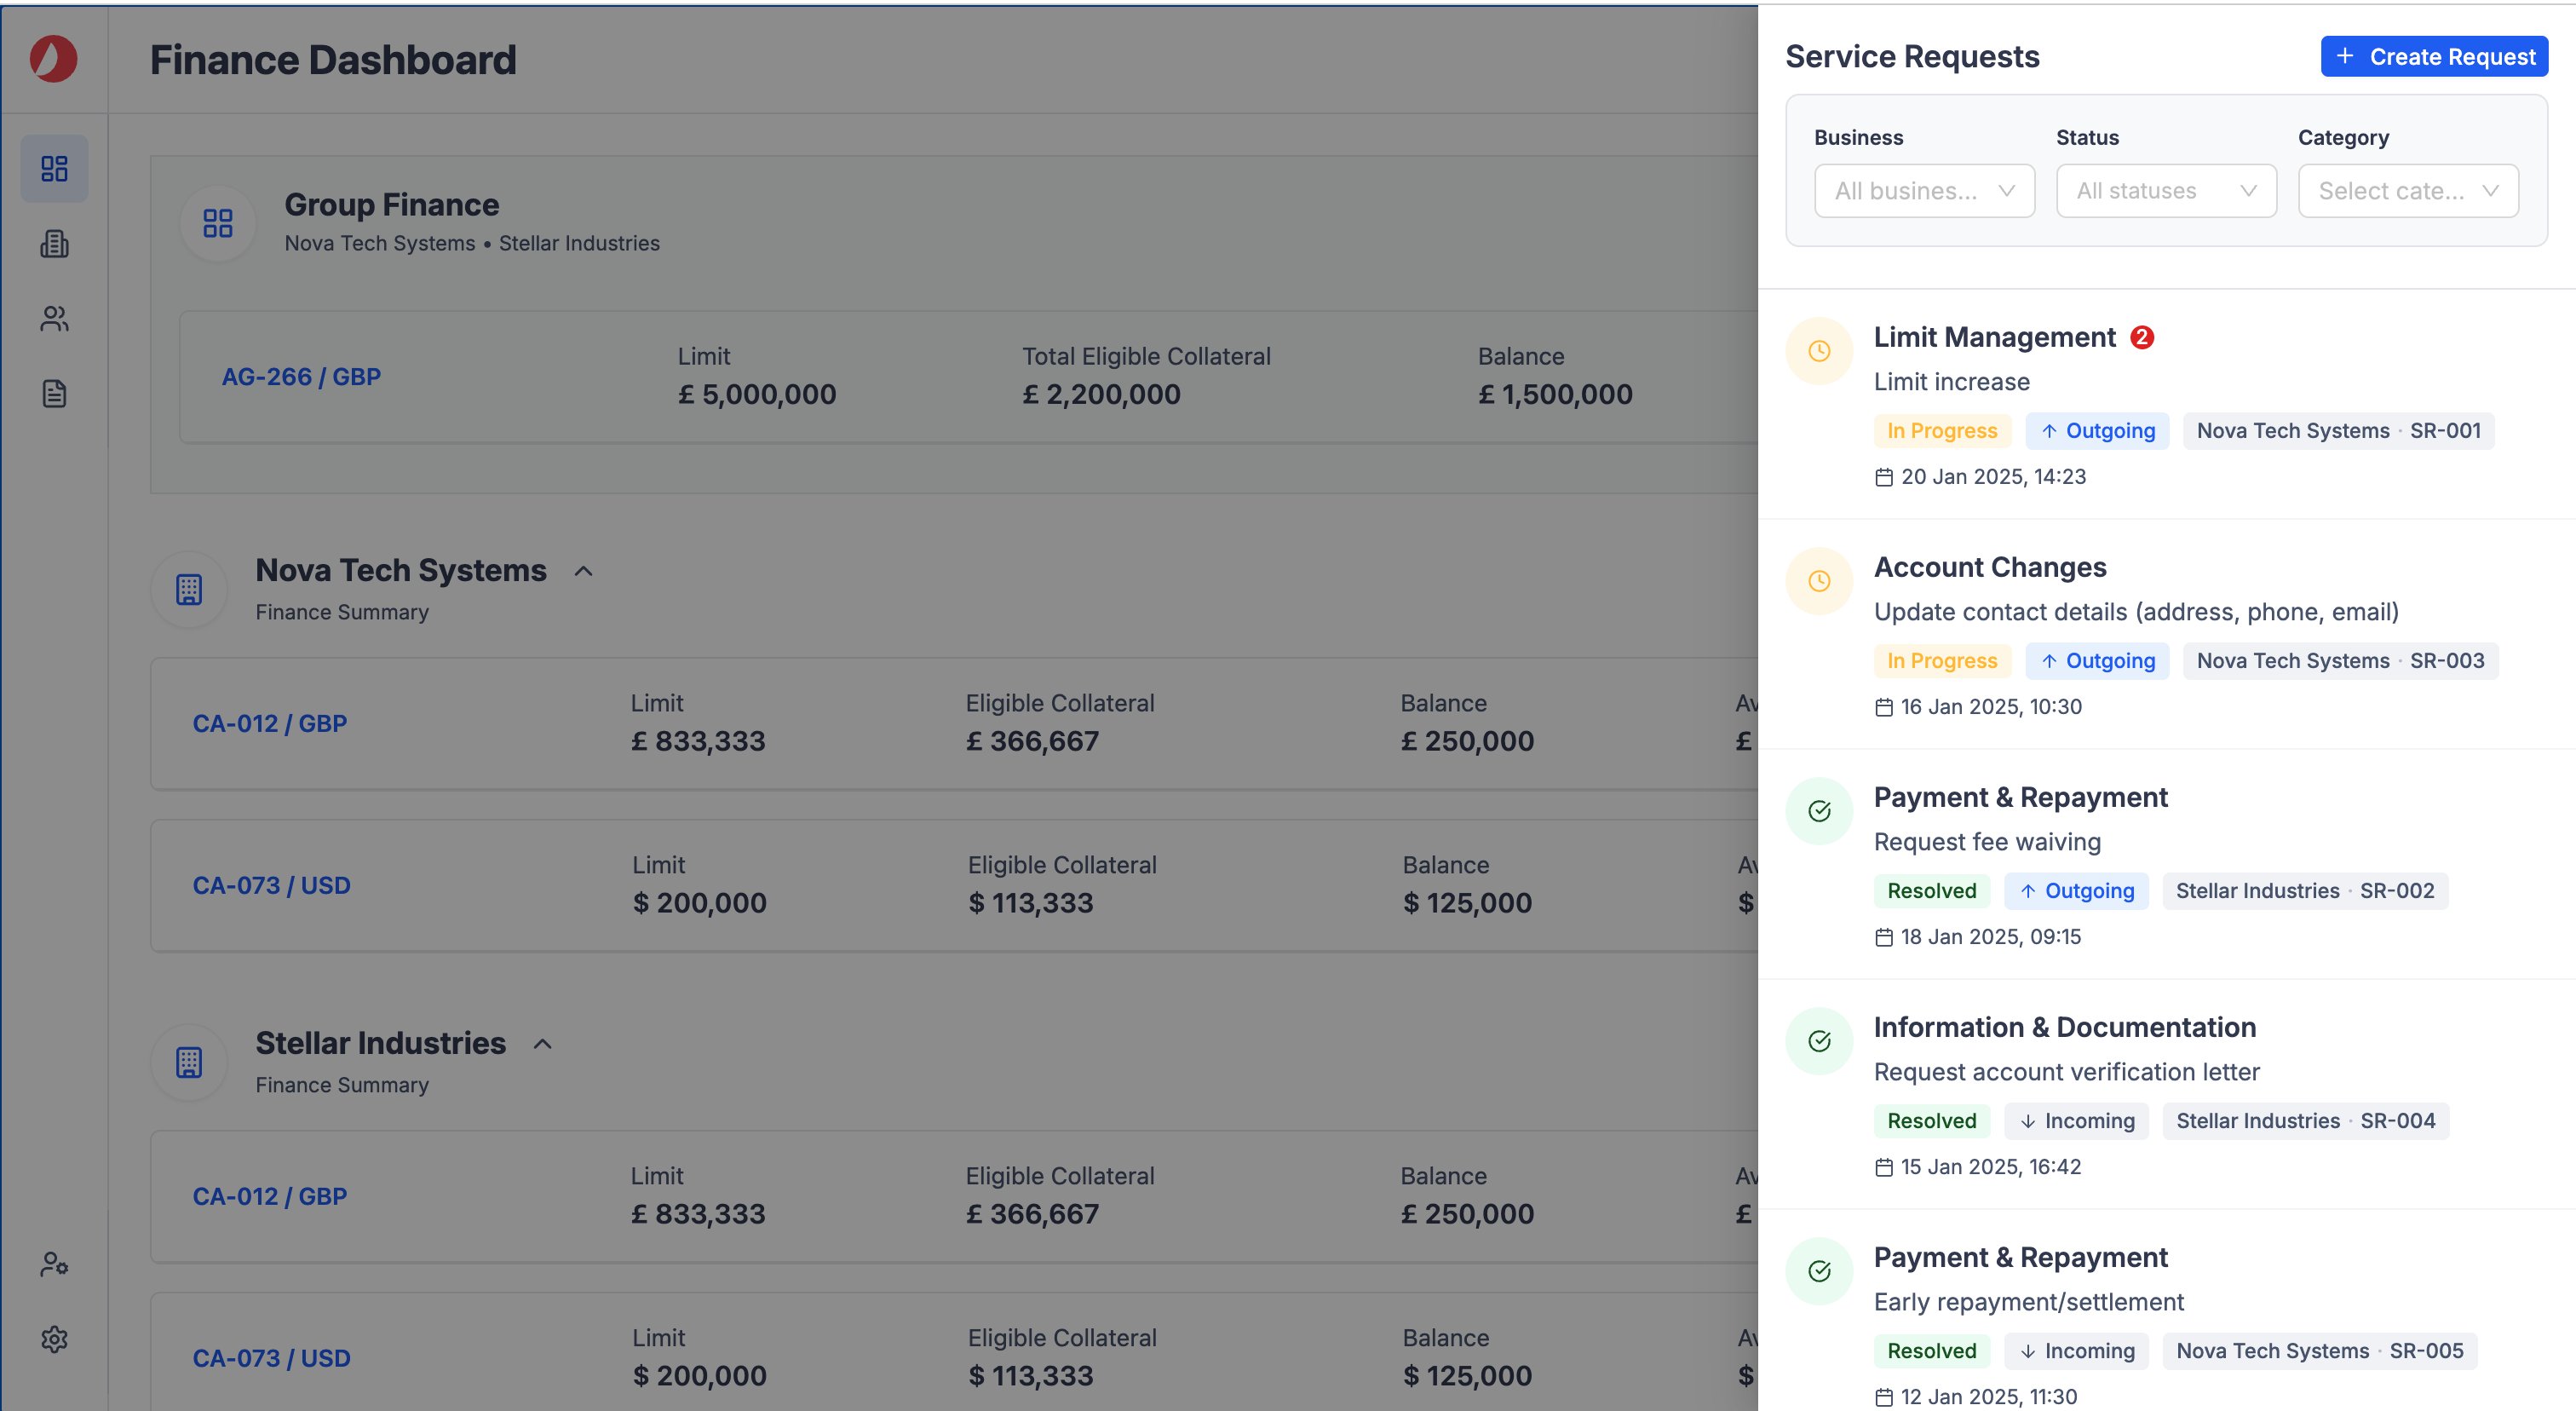Screen dimensions: 2576x1411
Task: Open the Category filter dropdown
Action: (x=2408, y=191)
